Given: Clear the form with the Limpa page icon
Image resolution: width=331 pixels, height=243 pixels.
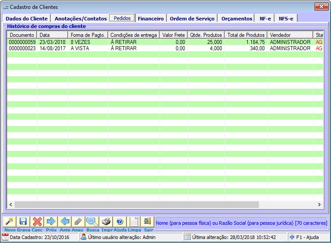Looking at the screenshot, I should (133, 222).
